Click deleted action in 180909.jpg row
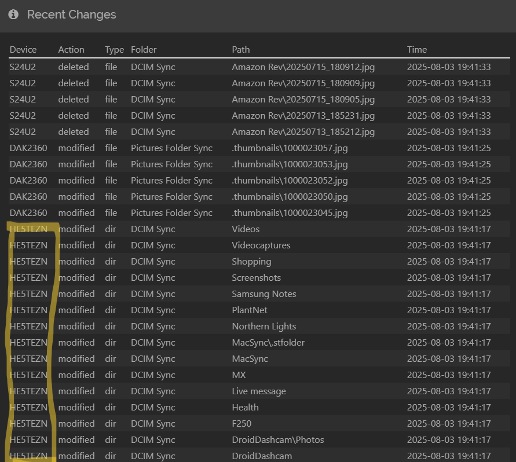The height and width of the screenshot is (462, 516). 74,83
